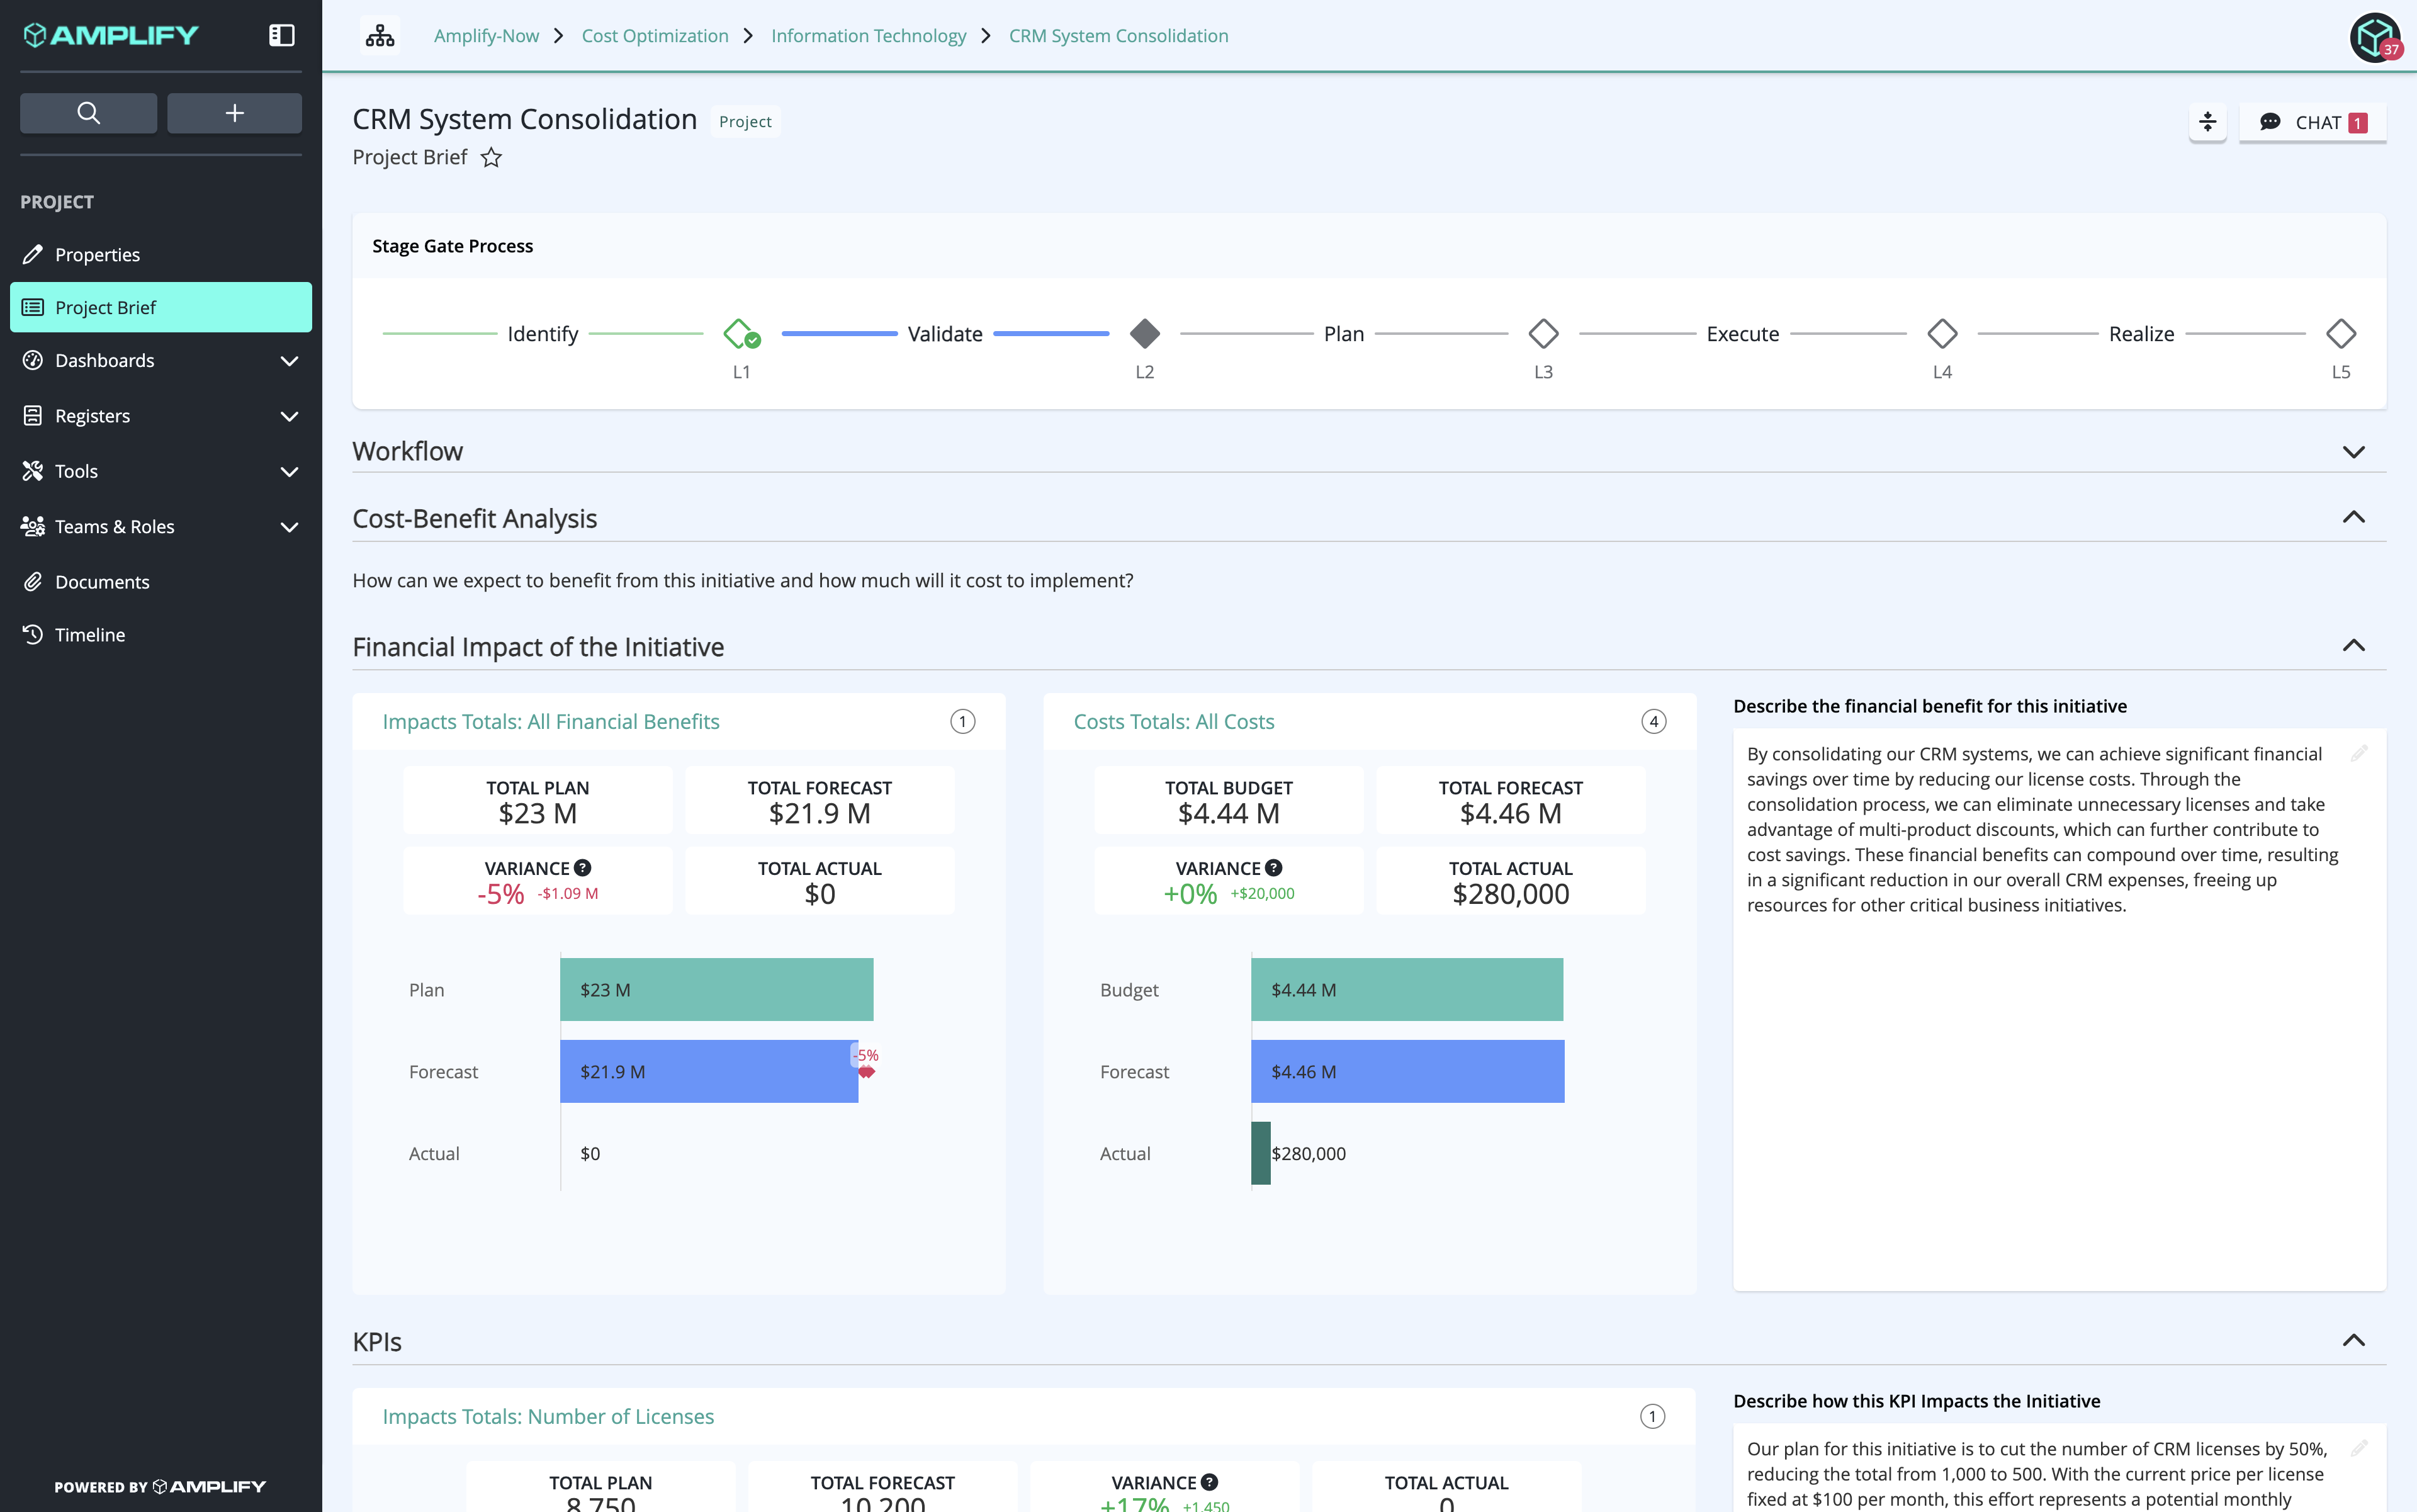Click the Registers list icon
Viewport: 2417px width, 1512px height.
[33, 416]
